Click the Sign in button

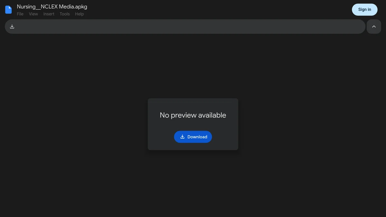(365, 10)
